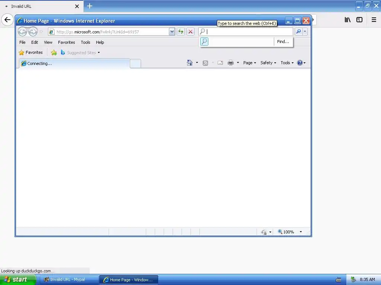Viewport: 381px width, 285px height.
Task: Open the View menu
Action: [x=48, y=42]
